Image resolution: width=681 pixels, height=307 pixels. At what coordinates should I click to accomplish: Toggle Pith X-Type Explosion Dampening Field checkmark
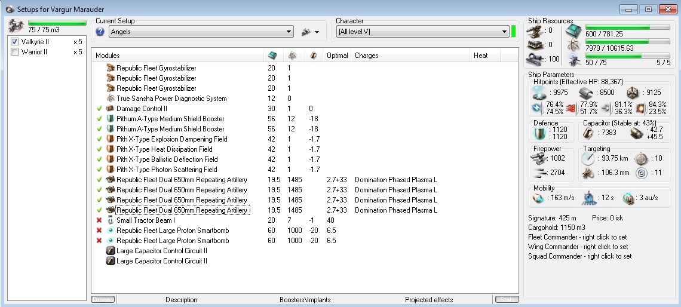click(99, 139)
